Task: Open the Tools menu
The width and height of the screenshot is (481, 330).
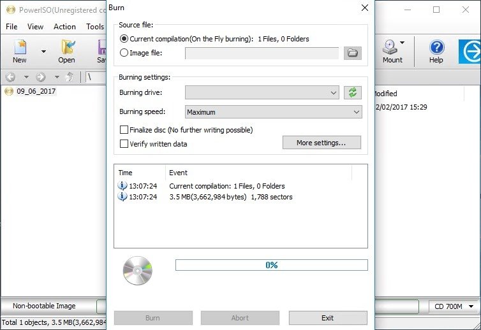Action: click(x=95, y=27)
